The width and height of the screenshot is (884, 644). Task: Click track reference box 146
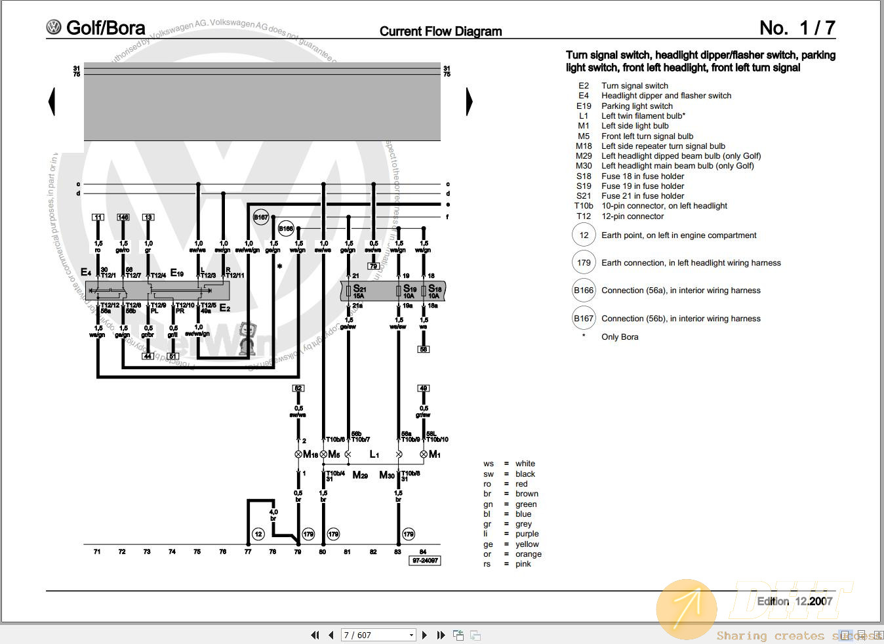click(123, 217)
